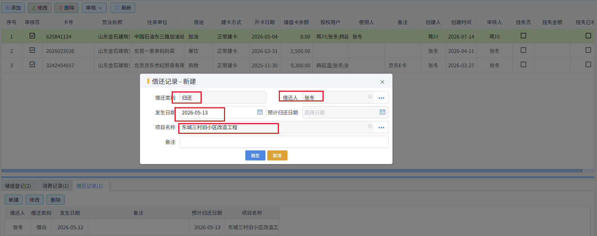The width and height of the screenshot is (597, 236).
Task: Open 借还人 picker via ellipsis icon
Action: (x=381, y=98)
